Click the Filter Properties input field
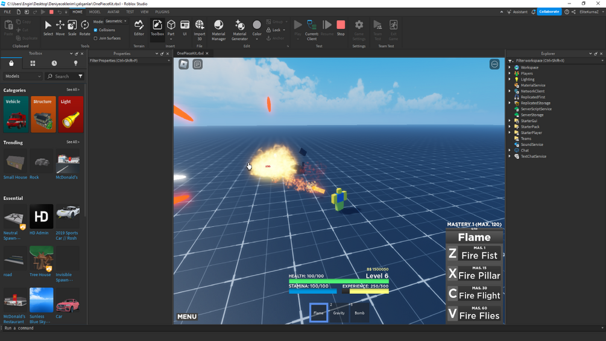This screenshot has height=341, width=606. 130,61
